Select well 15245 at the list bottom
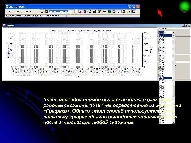Viewport: 191px width, 143px height. click(166, 122)
